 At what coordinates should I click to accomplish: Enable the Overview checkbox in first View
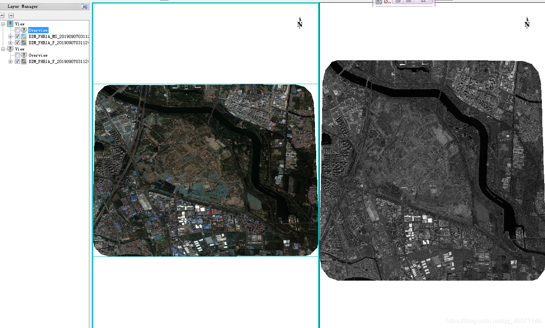[17, 30]
